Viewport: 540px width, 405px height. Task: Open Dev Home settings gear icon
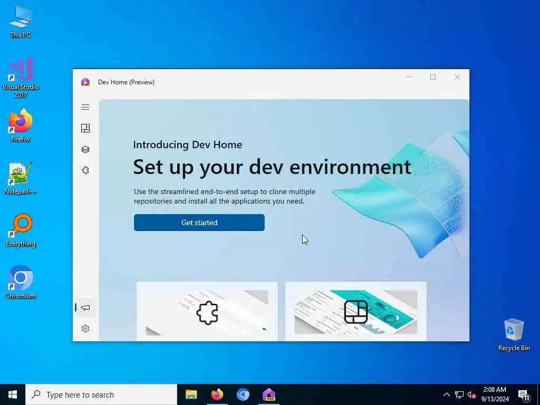(x=85, y=329)
